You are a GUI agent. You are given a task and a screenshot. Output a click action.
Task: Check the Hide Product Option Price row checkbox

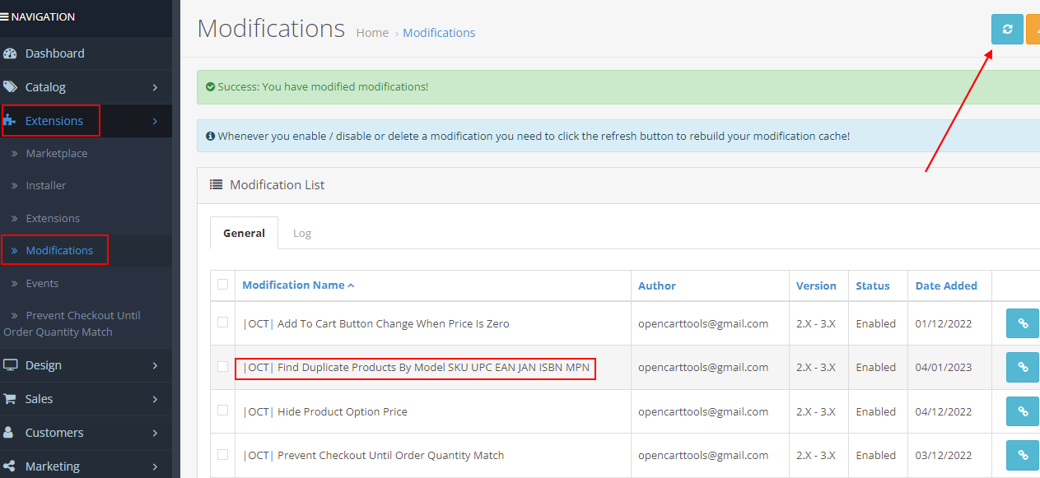click(x=222, y=411)
